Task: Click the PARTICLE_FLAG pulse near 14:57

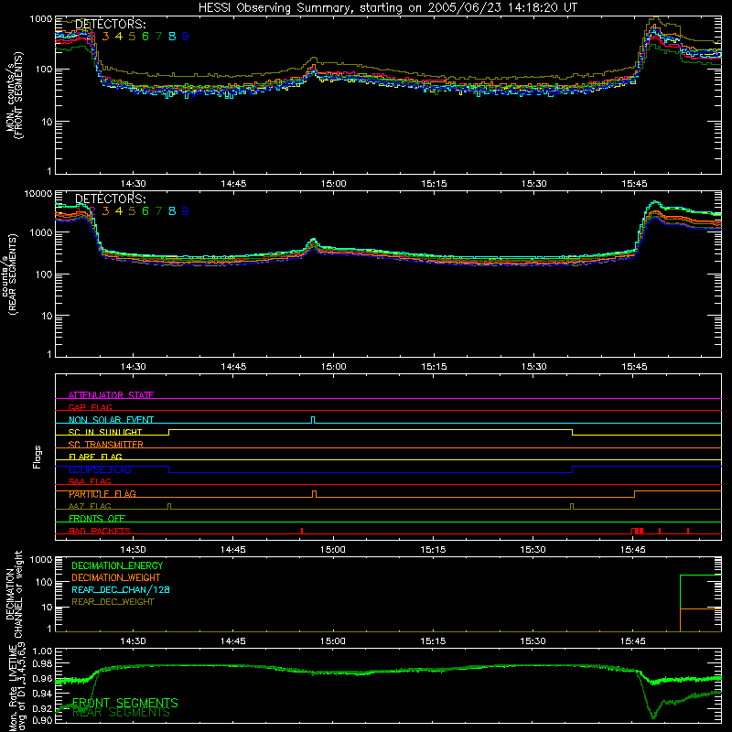Action: tap(314, 494)
